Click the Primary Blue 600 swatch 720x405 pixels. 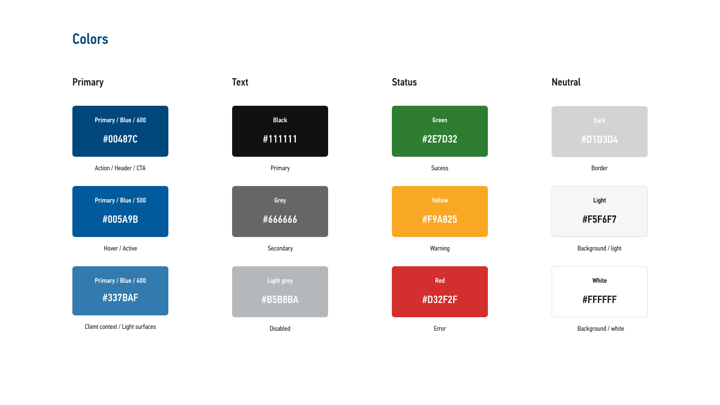120,131
